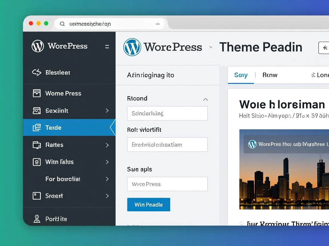329x246 pixels.
Task: Click the browser address bar
Action: 109,24
